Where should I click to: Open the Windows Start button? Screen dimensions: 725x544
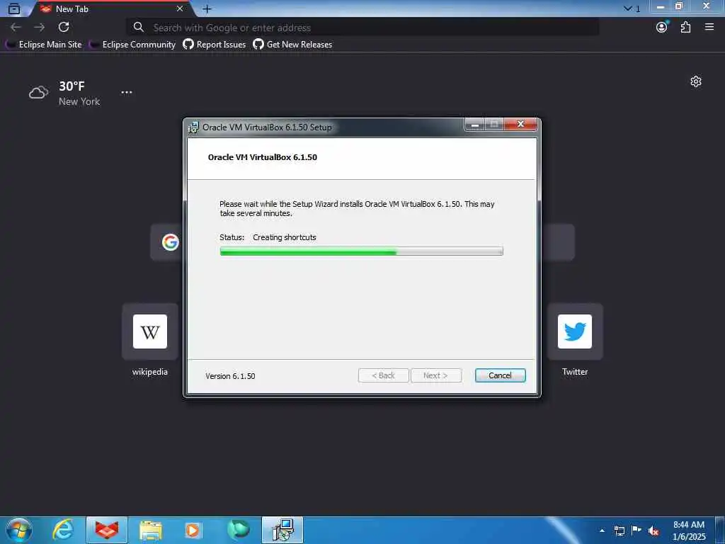19,530
